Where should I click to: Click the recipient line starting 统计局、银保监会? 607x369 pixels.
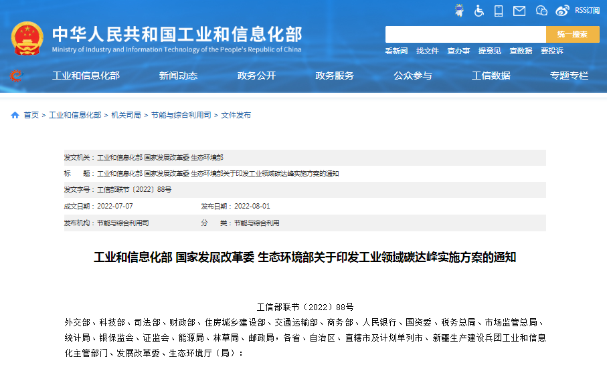coord(305,338)
